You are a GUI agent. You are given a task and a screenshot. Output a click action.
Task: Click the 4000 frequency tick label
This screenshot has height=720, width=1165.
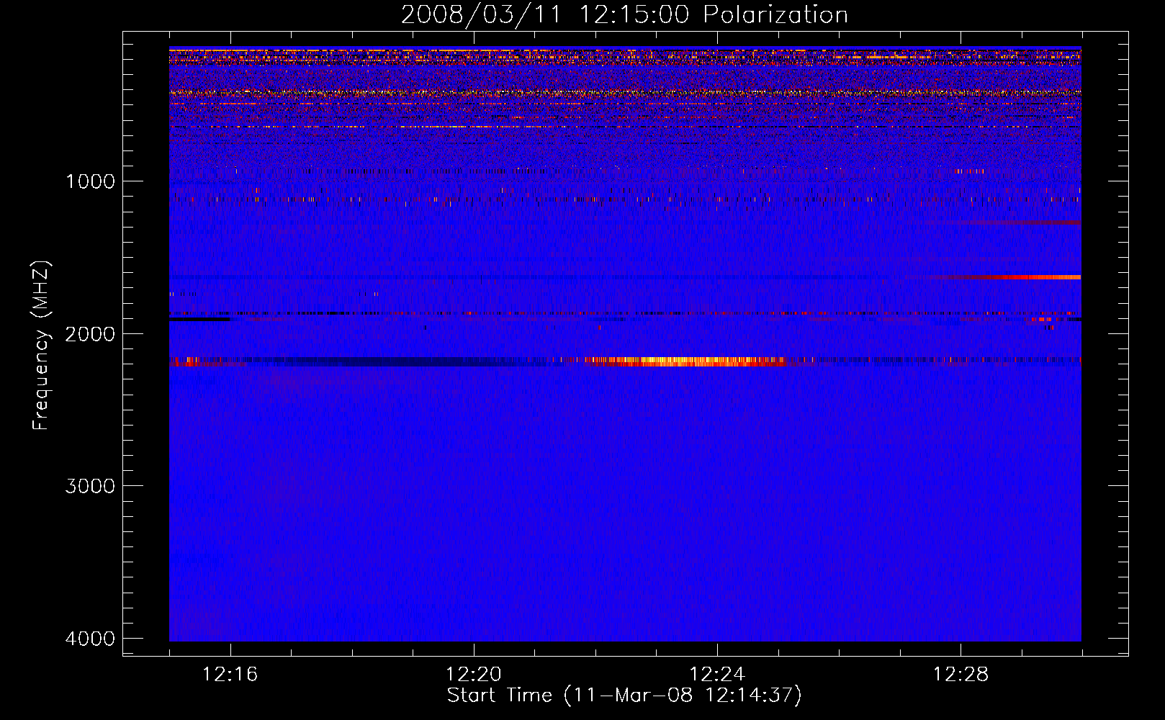click(x=90, y=639)
